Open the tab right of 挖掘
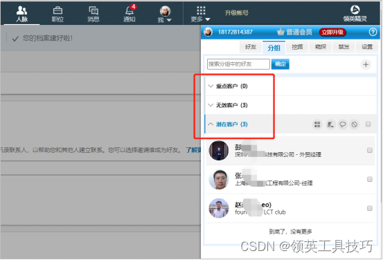Image resolution: width=383 pixels, height=260 pixels. pyautogui.click(x=321, y=47)
